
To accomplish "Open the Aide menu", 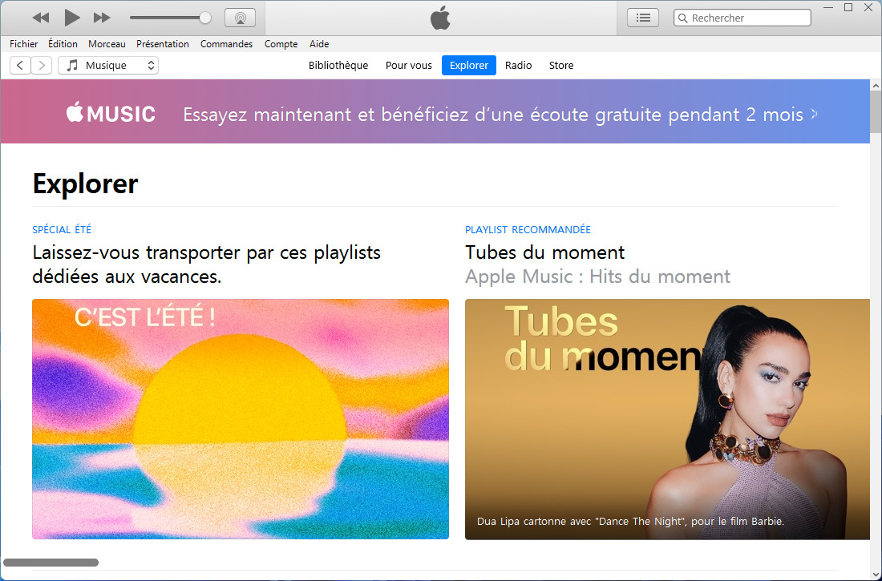I will 319,44.
